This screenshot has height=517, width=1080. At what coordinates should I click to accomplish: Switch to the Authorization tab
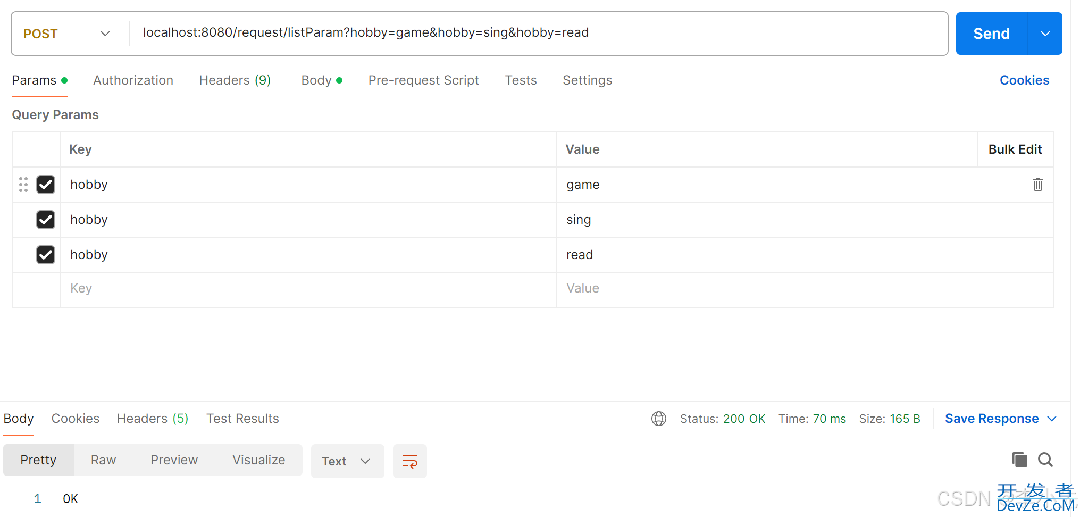[x=133, y=80]
